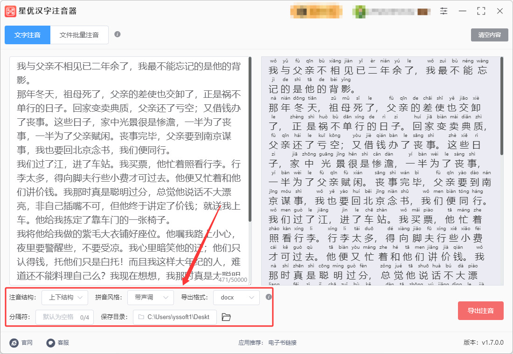This screenshot has height=354, width=513.
Task: Open the settings sliders icon in title bar
Action: (444, 11)
